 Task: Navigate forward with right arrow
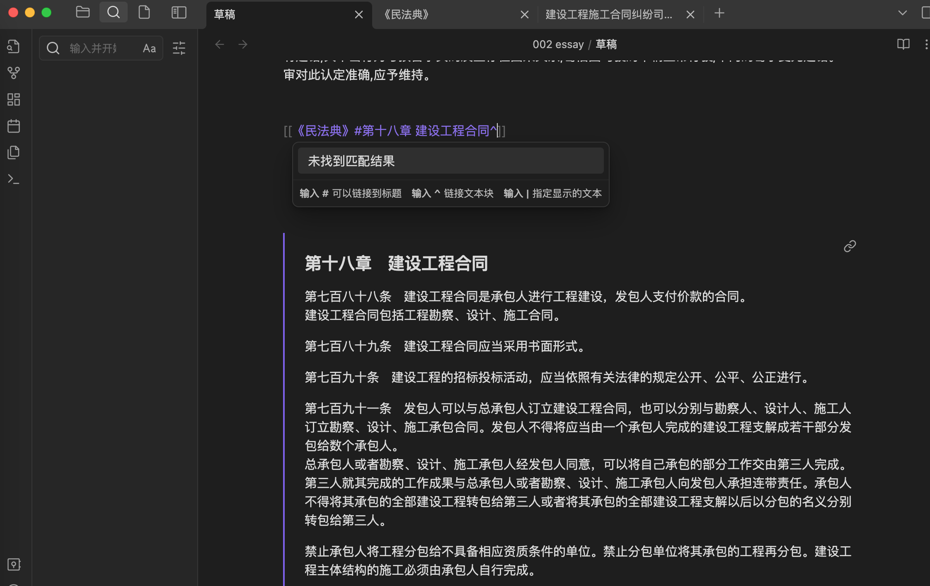pyautogui.click(x=243, y=44)
